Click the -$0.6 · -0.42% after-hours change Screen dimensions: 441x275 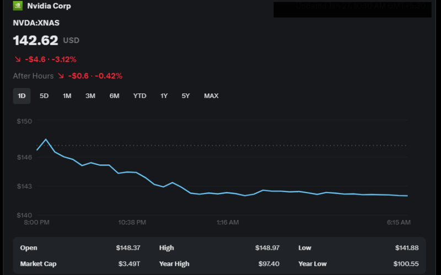point(95,76)
